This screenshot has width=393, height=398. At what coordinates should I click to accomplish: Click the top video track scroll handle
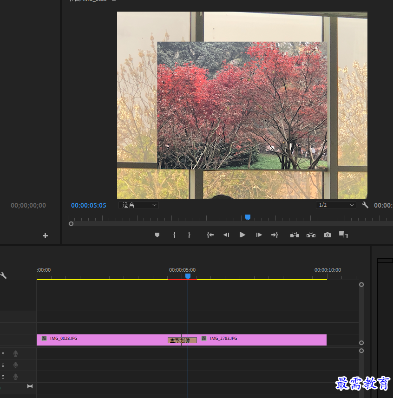pyautogui.click(x=361, y=285)
